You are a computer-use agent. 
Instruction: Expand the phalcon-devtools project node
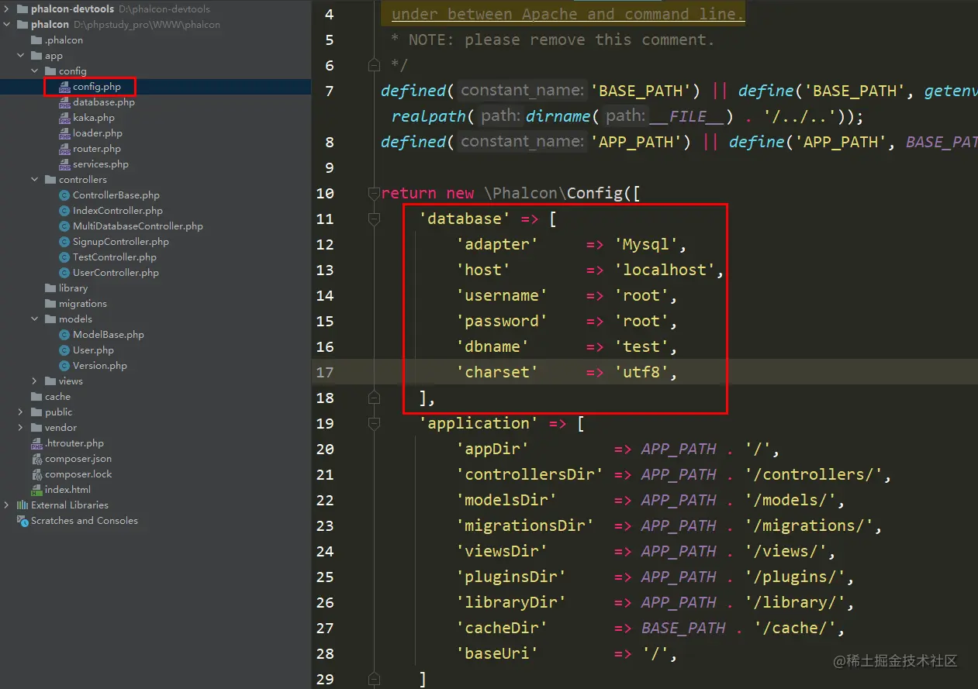[x=7, y=9]
